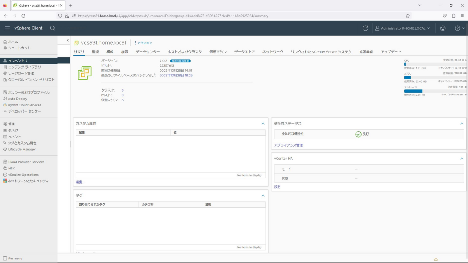Switch to the 権限 tab
468x263 pixels.
point(124,52)
